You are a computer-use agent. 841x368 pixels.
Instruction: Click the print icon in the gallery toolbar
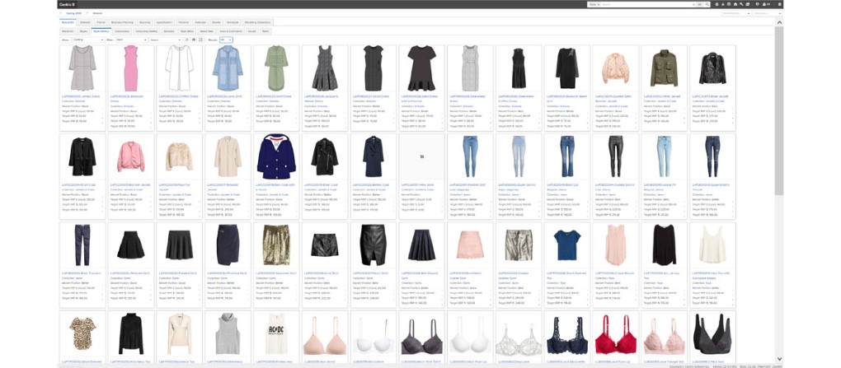[194, 40]
